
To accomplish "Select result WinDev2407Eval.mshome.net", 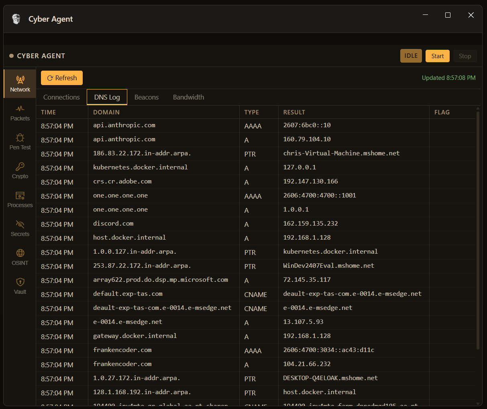I will pyautogui.click(x=329, y=266).
